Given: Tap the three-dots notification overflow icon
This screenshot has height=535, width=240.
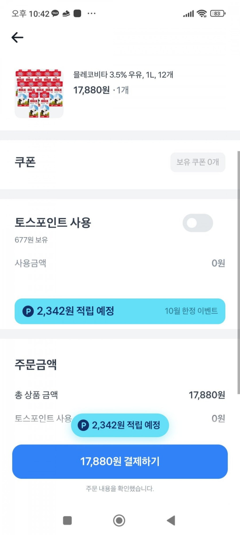Looking at the screenshot, I should point(91,13).
